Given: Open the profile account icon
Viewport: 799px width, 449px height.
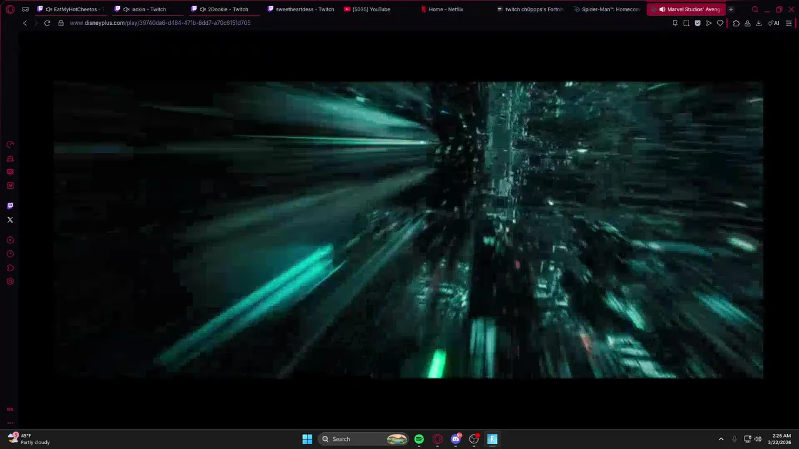Looking at the screenshot, I should [x=747, y=23].
